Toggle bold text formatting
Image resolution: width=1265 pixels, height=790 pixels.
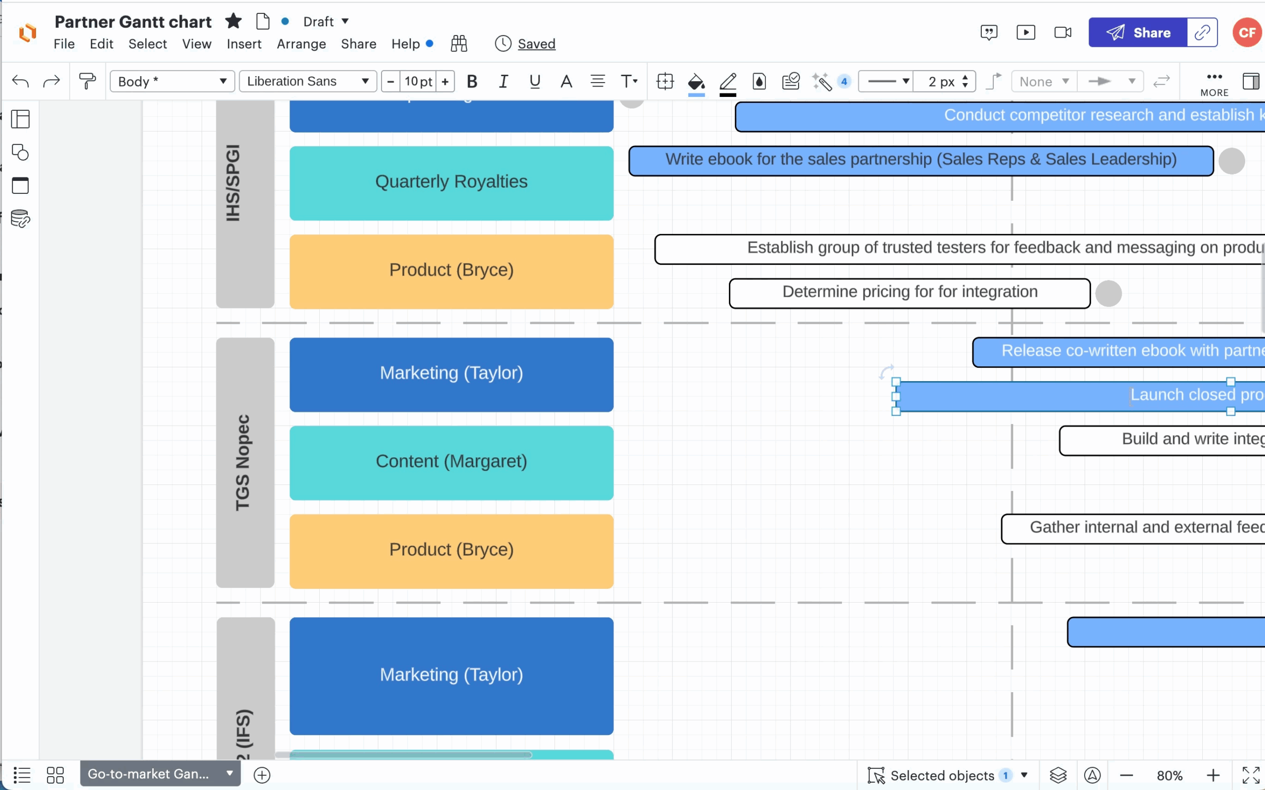472,81
